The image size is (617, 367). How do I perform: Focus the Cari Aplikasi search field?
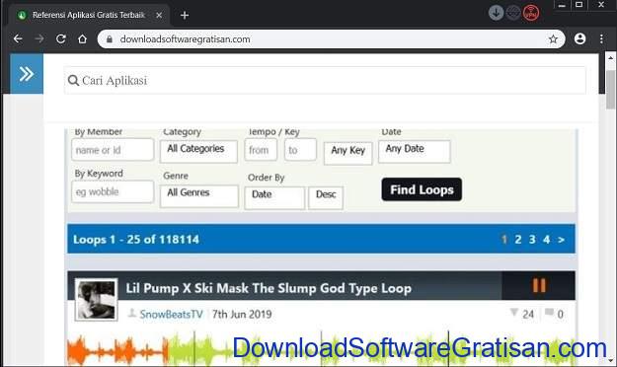[x=325, y=80]
